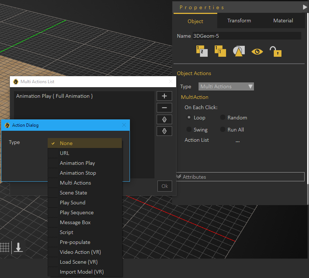Switch to the Transform tab
Image resolution: width=309 pixels, height=278 pixels.
tap(239, 21)
